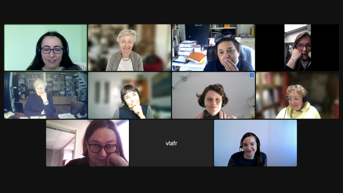
Task: Click the black bar right of the portrait video
Action: pyautogui.click(x=325, y=48)
